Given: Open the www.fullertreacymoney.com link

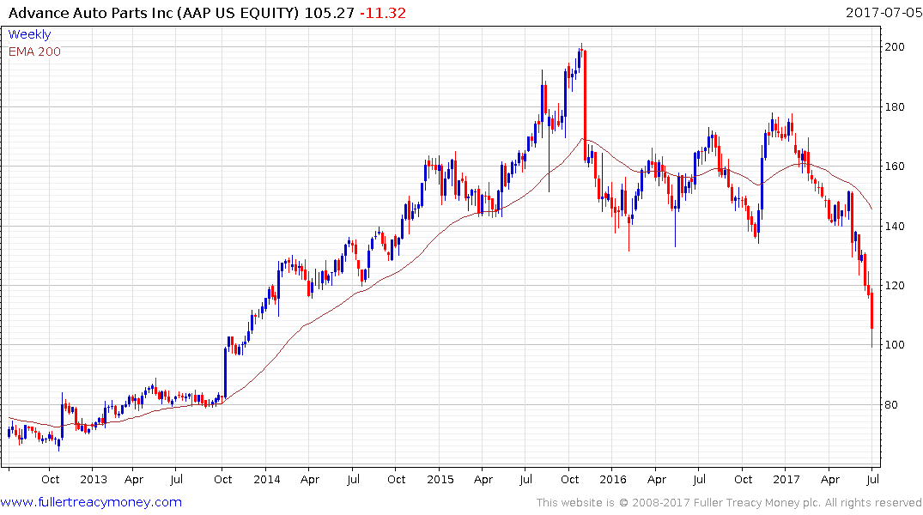Looking at the screenshot, I should coord(91,502).
